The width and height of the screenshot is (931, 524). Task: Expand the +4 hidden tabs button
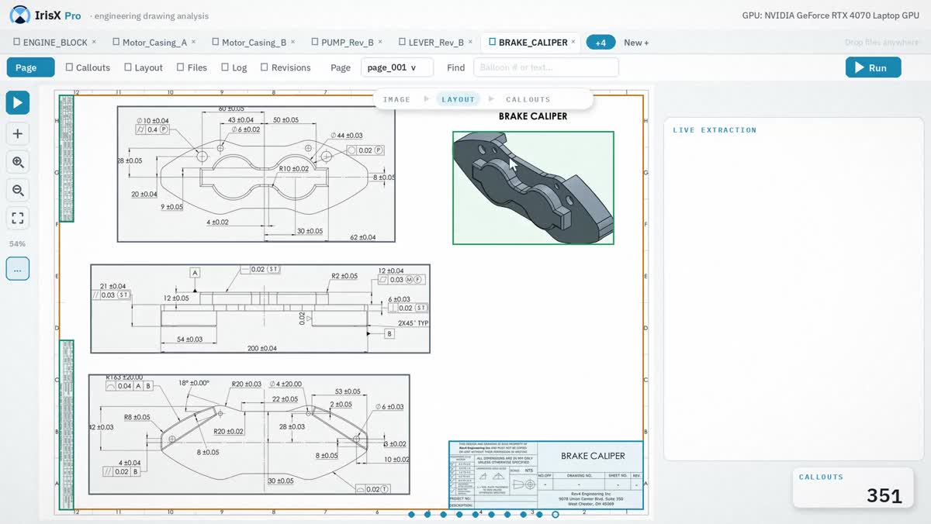click(x=600, y=43)
